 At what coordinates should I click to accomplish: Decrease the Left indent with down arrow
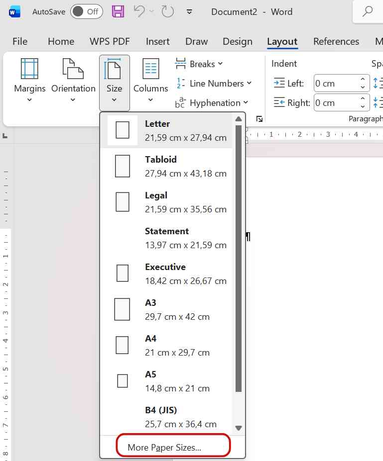(x=363, y=87)
